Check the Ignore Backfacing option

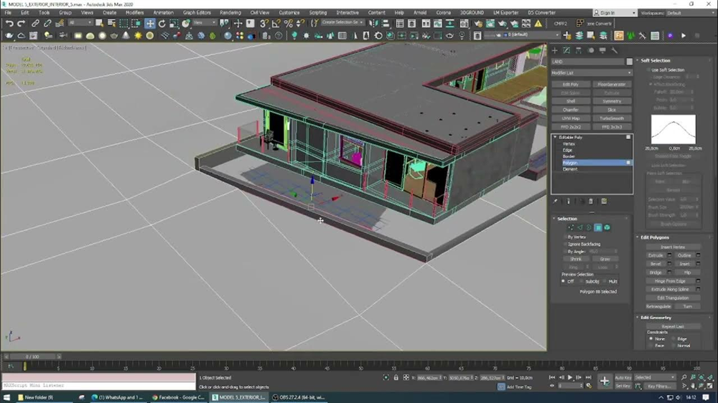pyautogui.click(x=565, y=244)
